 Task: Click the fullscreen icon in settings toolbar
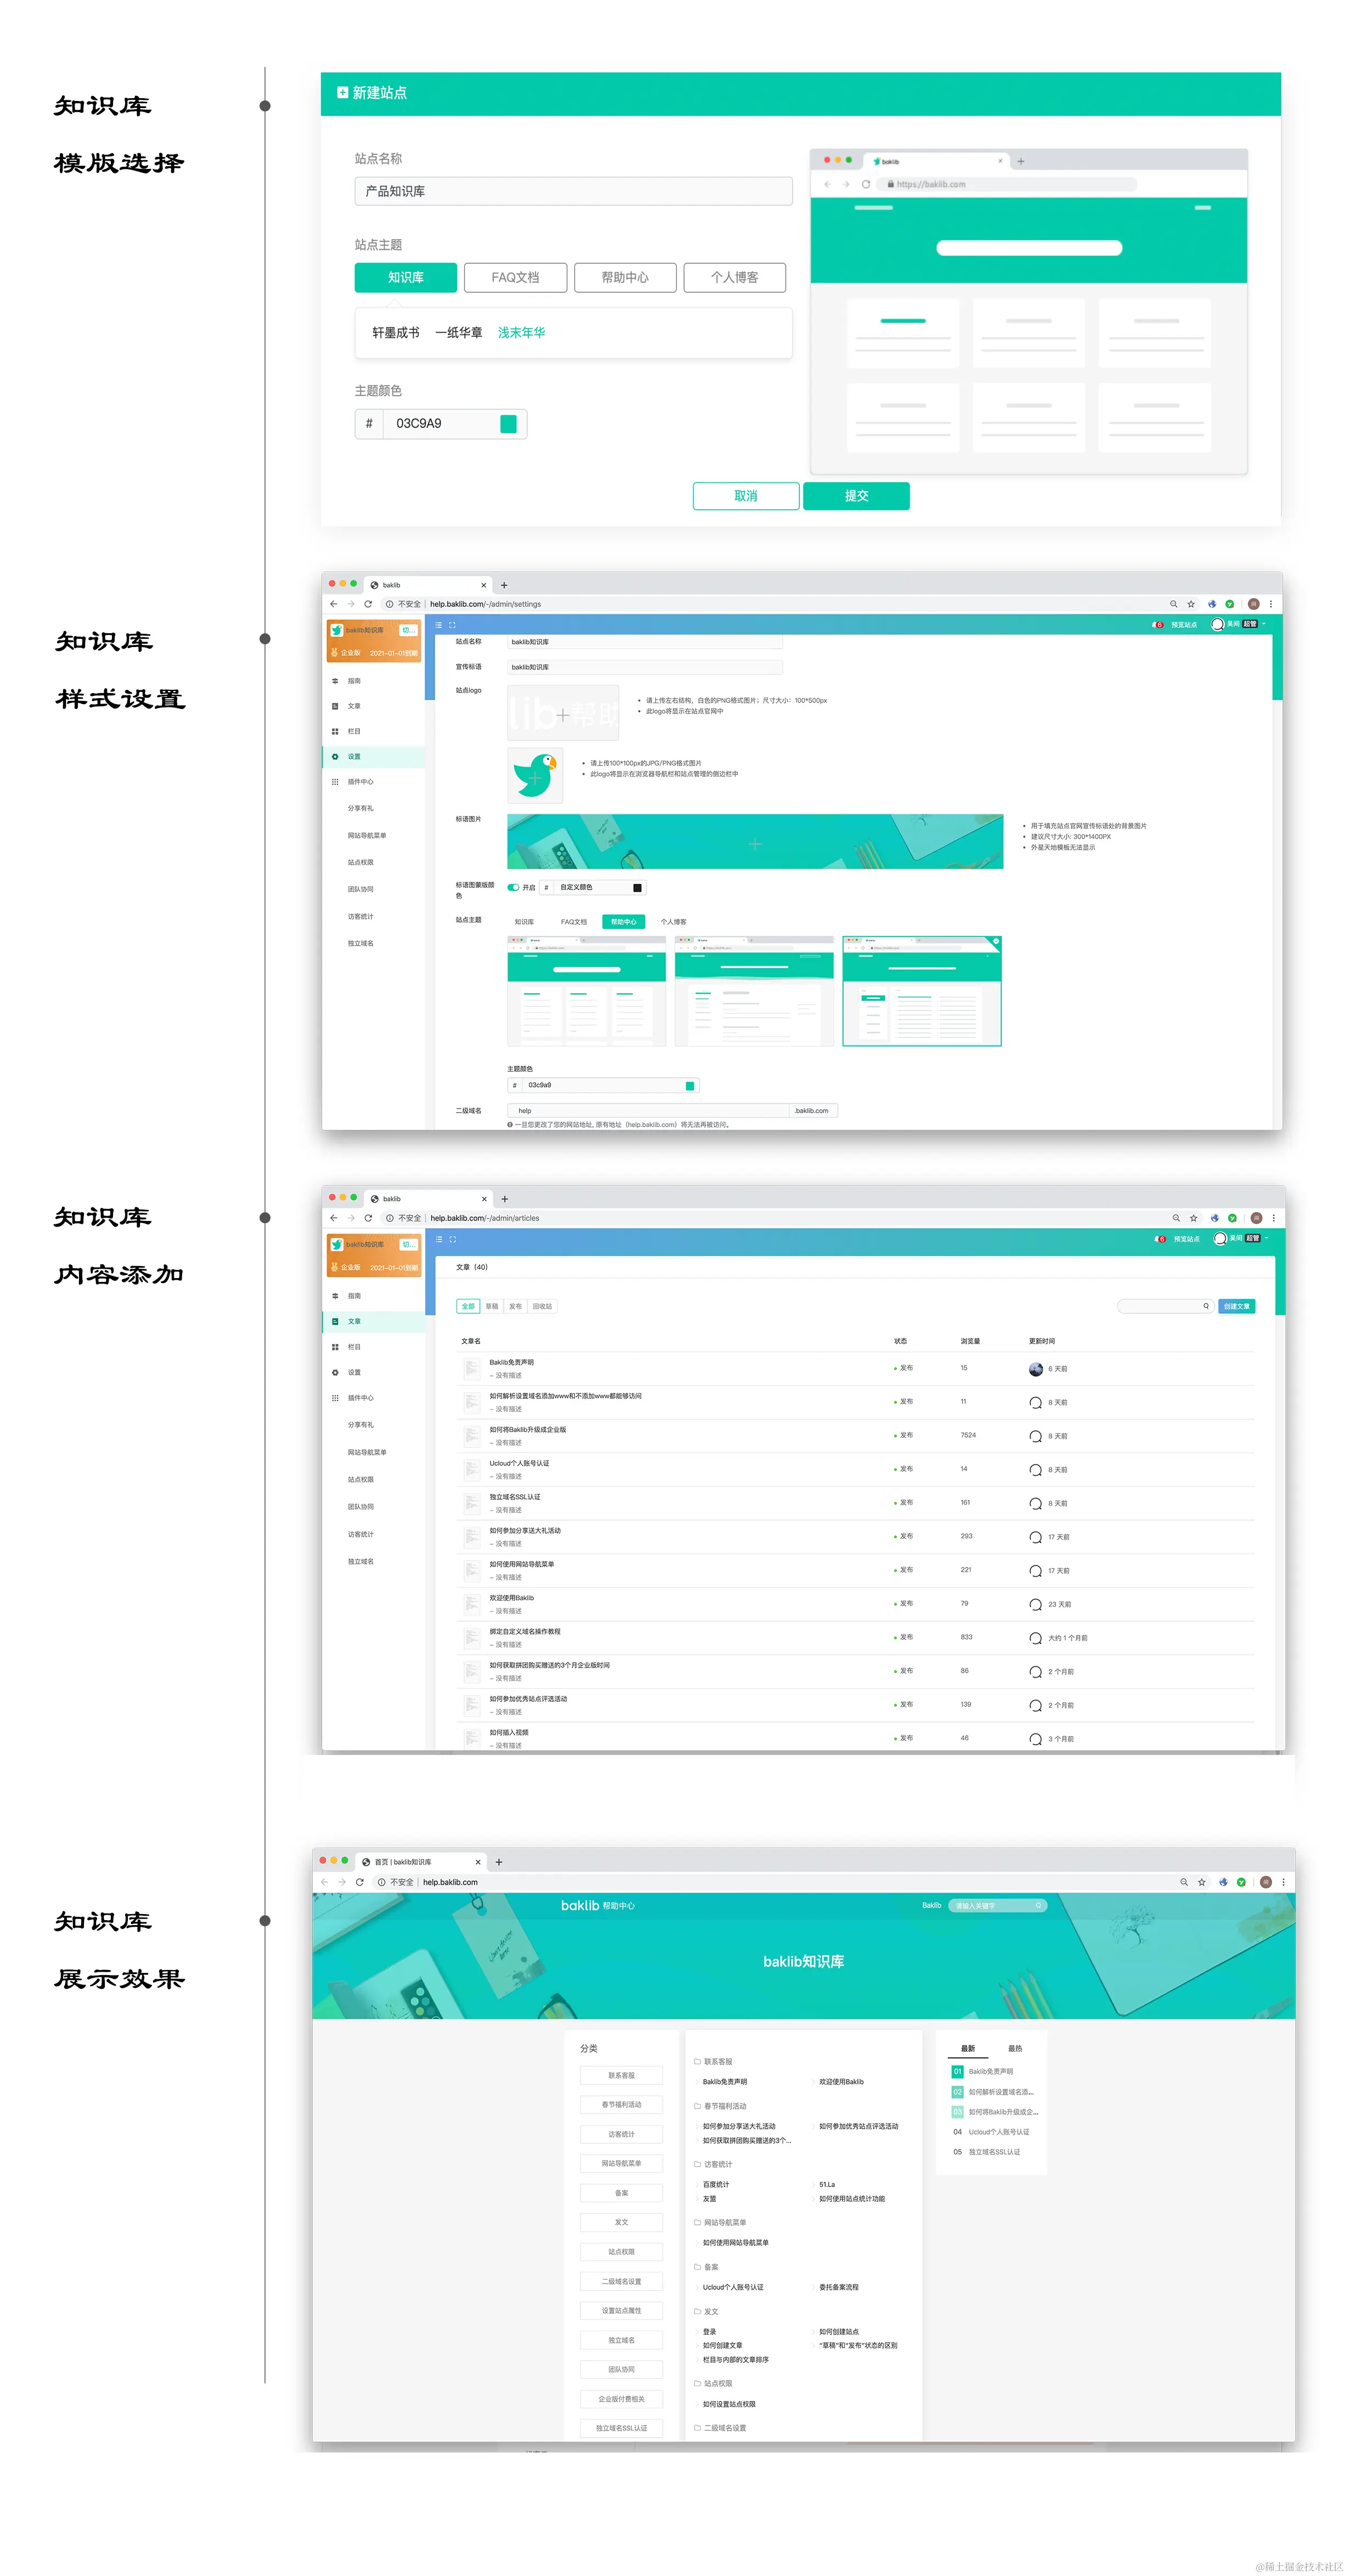[x=452, y=625]
